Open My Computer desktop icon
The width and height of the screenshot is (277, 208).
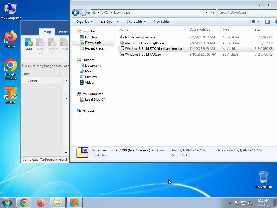11,11
